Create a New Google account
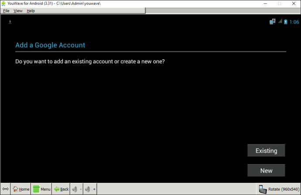 [266, 171]
